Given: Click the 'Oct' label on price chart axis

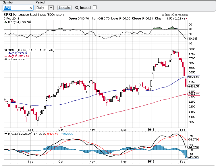Looking at the screenshot, I should click(x=61, y=130).
